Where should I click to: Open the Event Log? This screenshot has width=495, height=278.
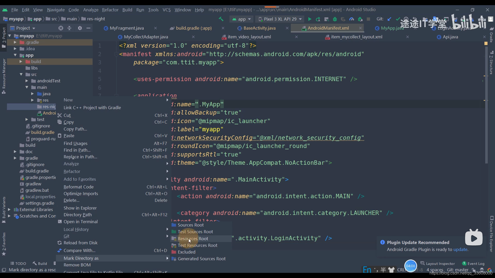[x=473, y=263]
